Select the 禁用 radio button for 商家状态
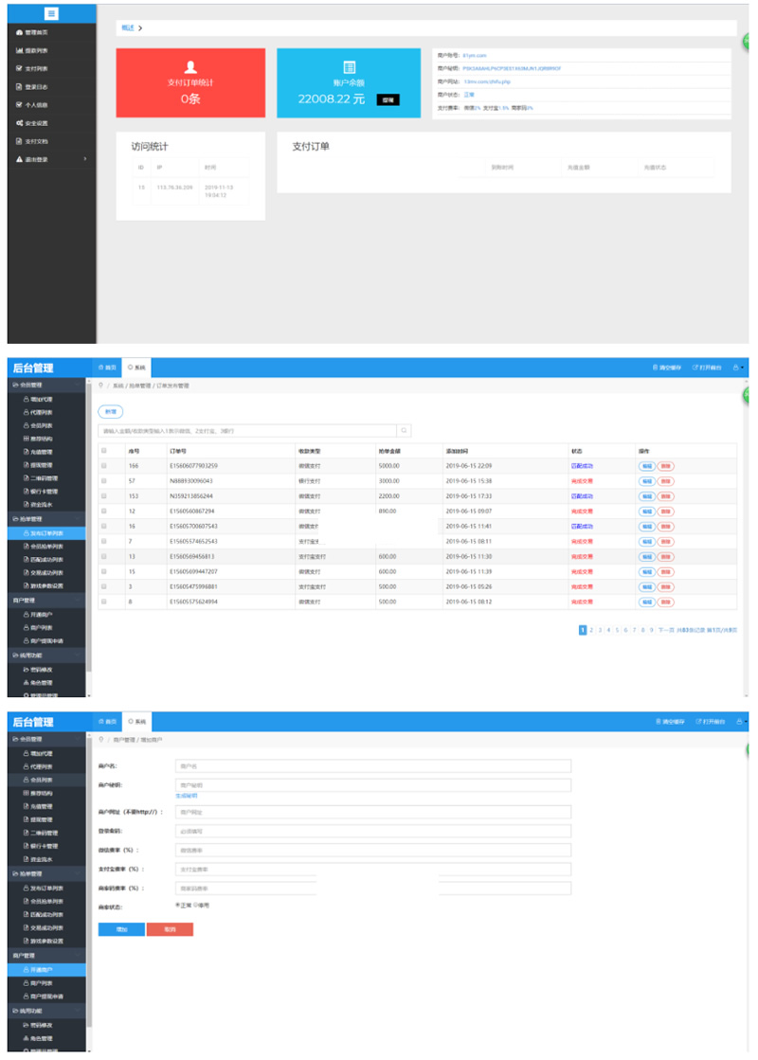 [x=196, y=906]
